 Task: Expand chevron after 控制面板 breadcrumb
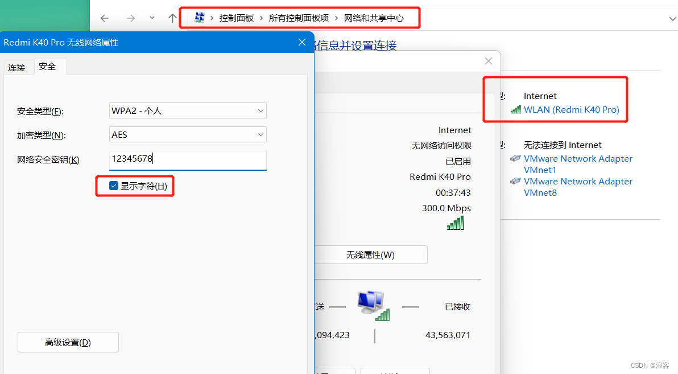(x=262, y=18)
